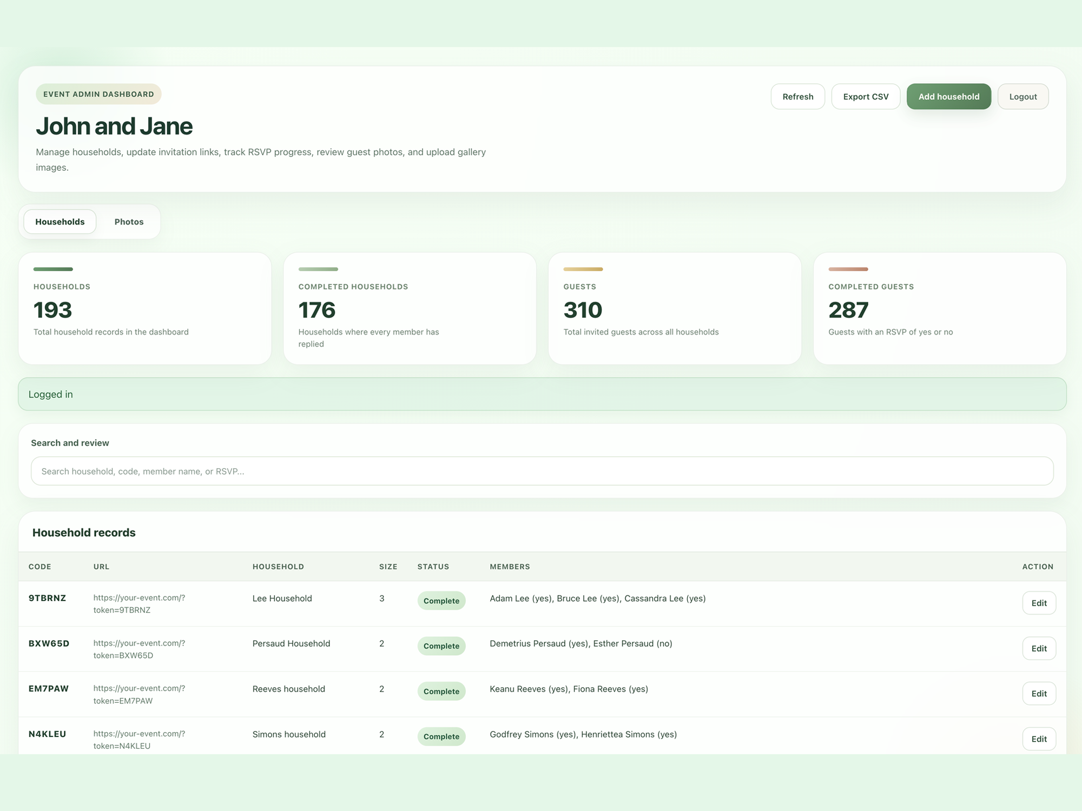Viewport: 1082px width, 811px height.
Task: Click the Guests stat card showing 310
Action: coord(675,308)
